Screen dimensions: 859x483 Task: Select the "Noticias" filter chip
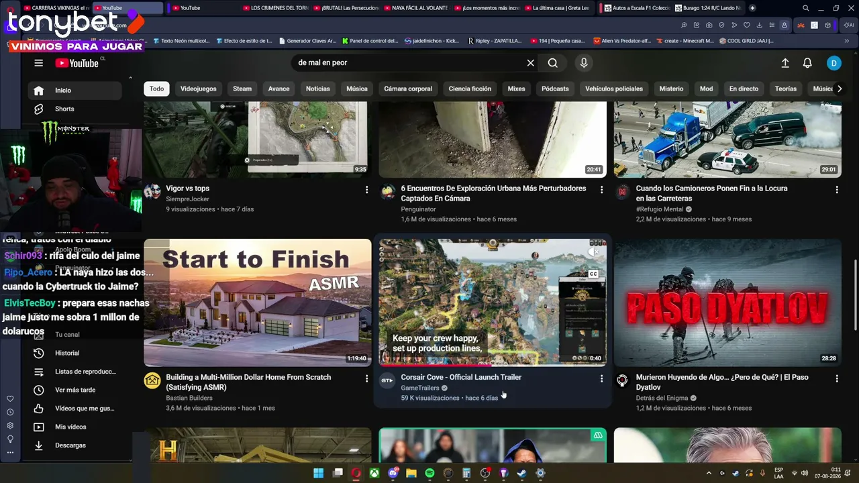point(318,89)
